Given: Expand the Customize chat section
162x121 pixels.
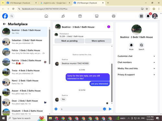Looking at the screenshot, I should 136,56.
